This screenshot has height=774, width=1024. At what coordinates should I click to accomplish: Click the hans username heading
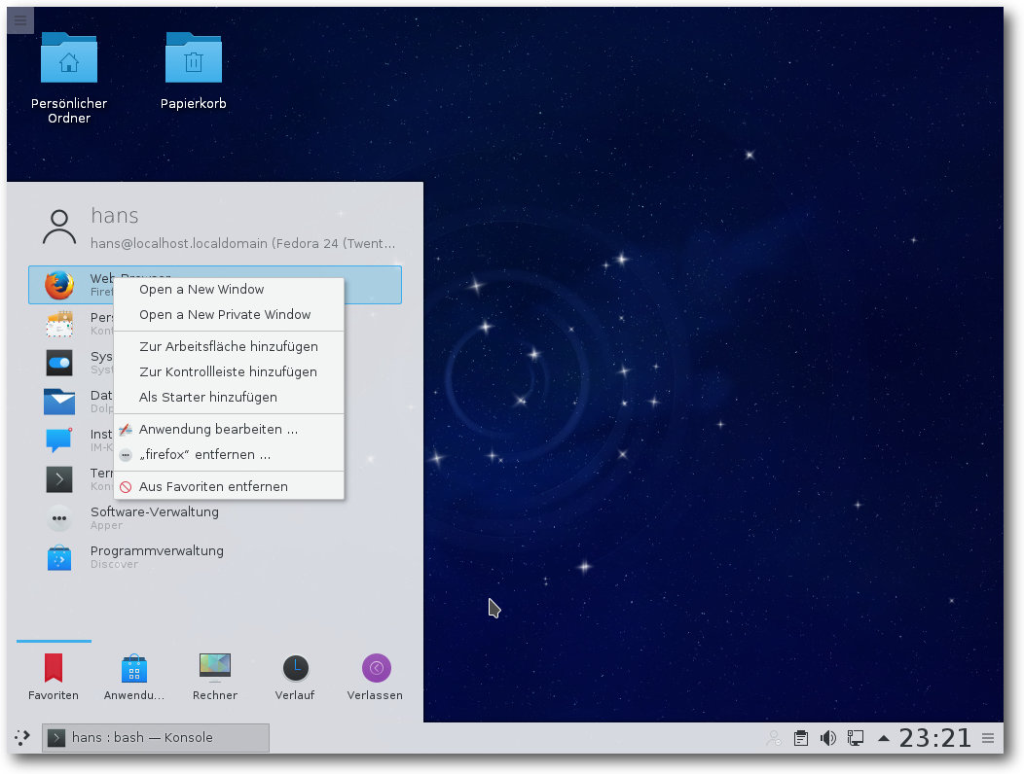point(115,215)
